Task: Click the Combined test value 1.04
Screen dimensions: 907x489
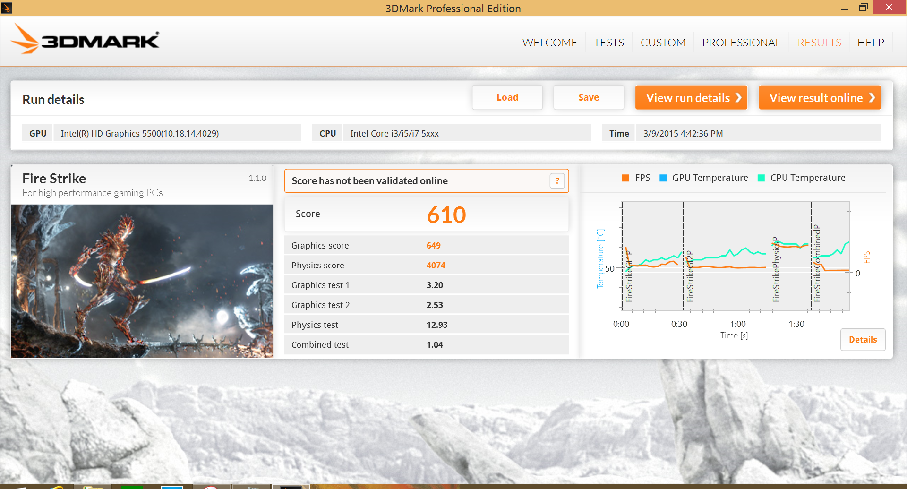Action: pyautogui.click(x=435, y=345)
